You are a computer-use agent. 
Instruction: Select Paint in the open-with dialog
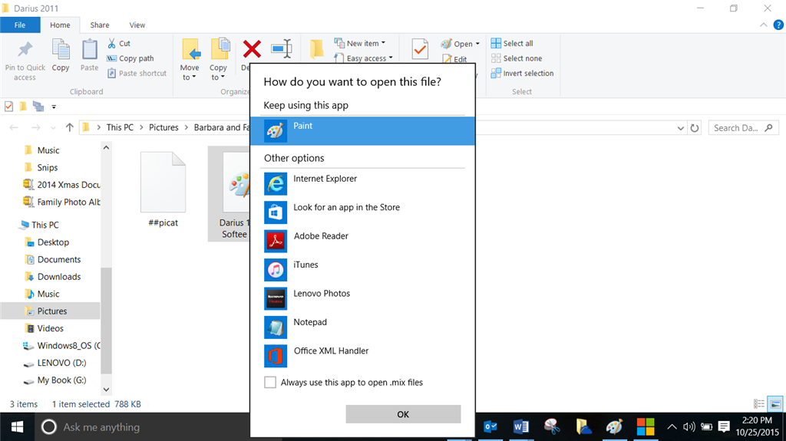click(x=362, y=131)
